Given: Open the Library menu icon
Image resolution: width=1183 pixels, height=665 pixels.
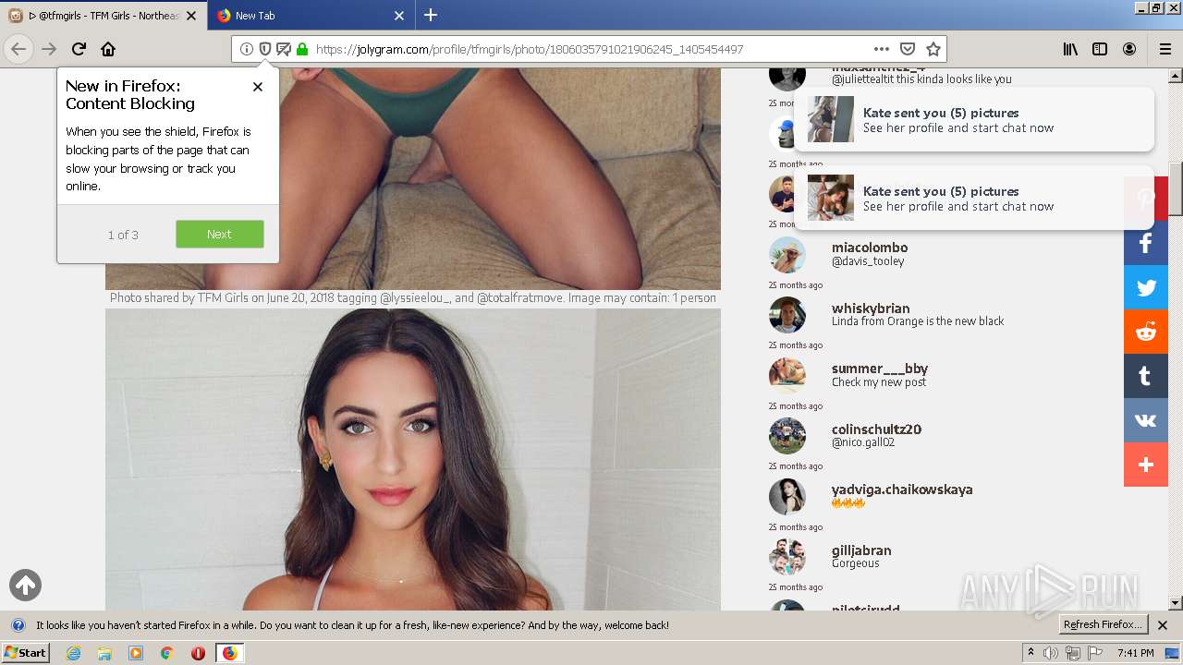Looking at the screenshot, I should [x=1070, y=49].
